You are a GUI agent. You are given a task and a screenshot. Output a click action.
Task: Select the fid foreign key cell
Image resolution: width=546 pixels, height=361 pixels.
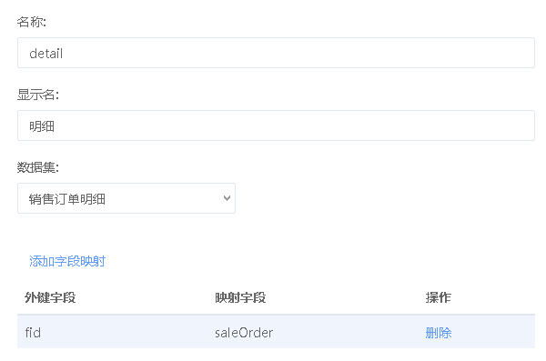click(x=33, y=333)
